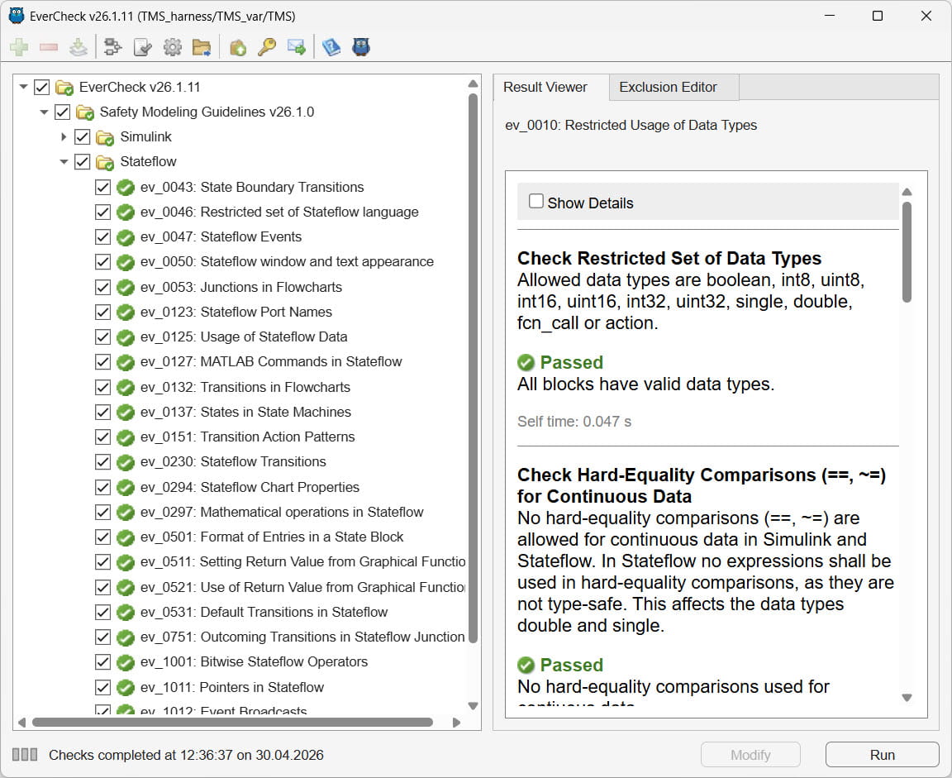Viewport: 952px width, 778px height.
Task: Click the folder-with-arrow export icon
Action: (202, 47)
